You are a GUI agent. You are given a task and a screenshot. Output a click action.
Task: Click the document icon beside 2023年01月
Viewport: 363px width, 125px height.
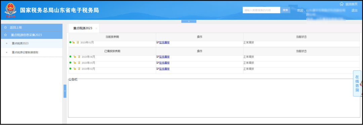point(78,42)
